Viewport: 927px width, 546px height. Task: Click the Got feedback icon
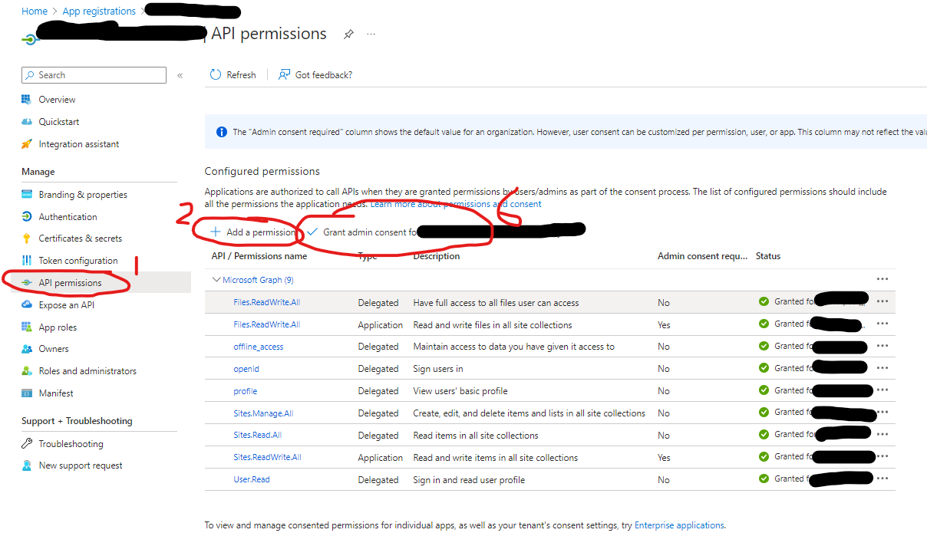pos(284,74)
